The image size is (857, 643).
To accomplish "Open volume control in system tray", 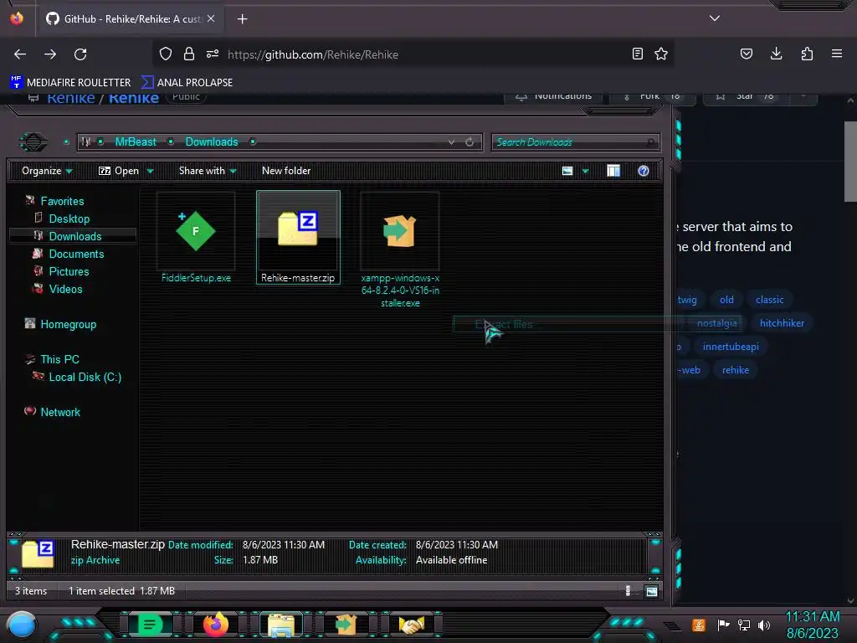I will (764, 625).
